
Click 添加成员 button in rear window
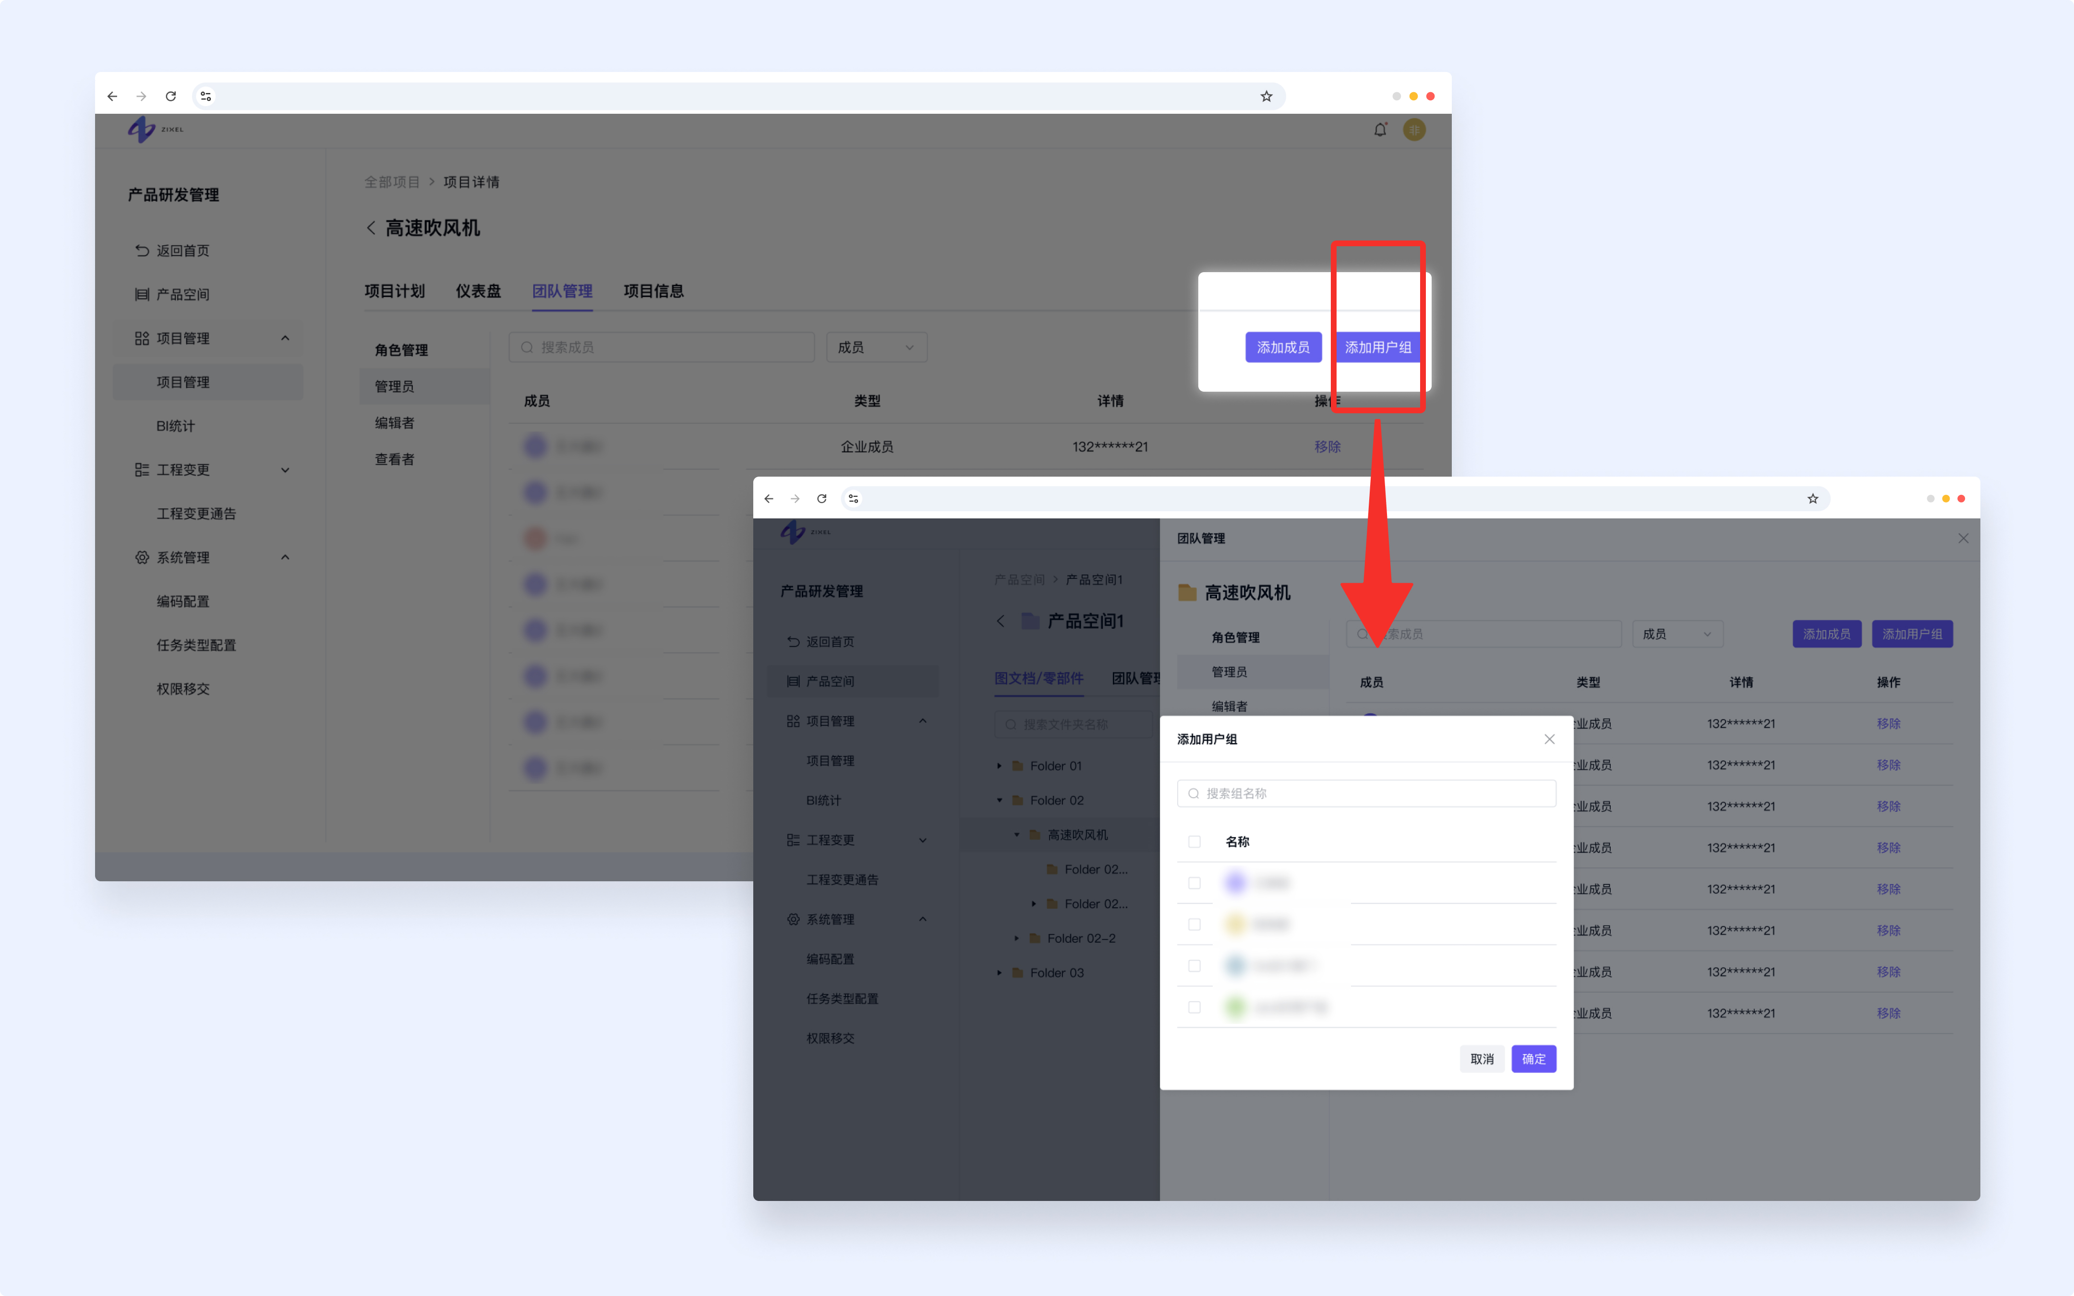pyautogui.click(x=1283, y=347)
